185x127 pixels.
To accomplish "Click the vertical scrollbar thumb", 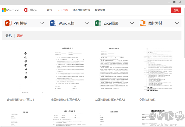I will coord(184,32).
